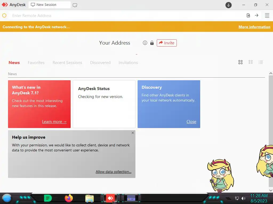273x204 pixels.
Task: Click the tray expand icon left of network
Action: [x=228, y=199]
